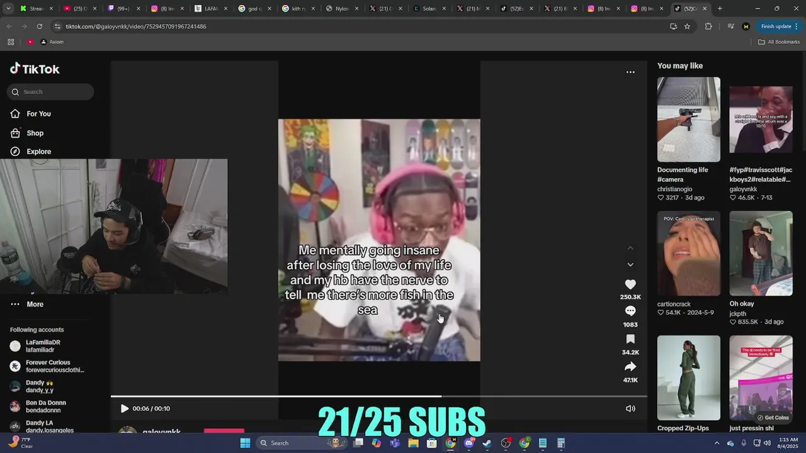Viewport: 806px width, 453px height.
Task: Open Discord from the taskbar
Action: click(x=468, y=443)
